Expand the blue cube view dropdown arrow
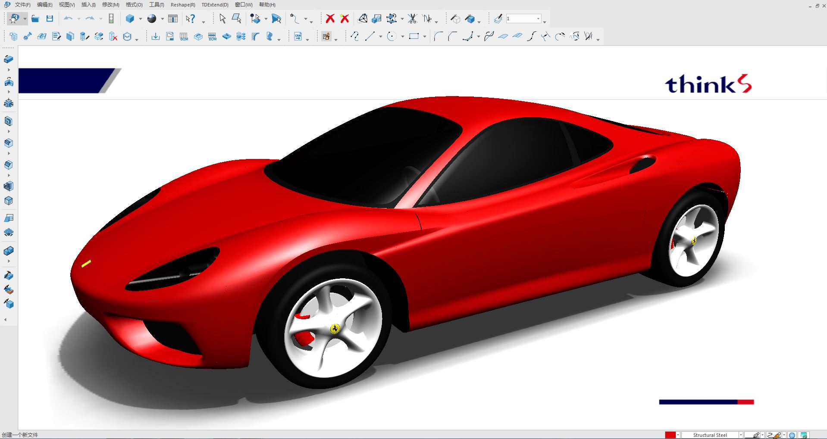 [x=140, y=19]
